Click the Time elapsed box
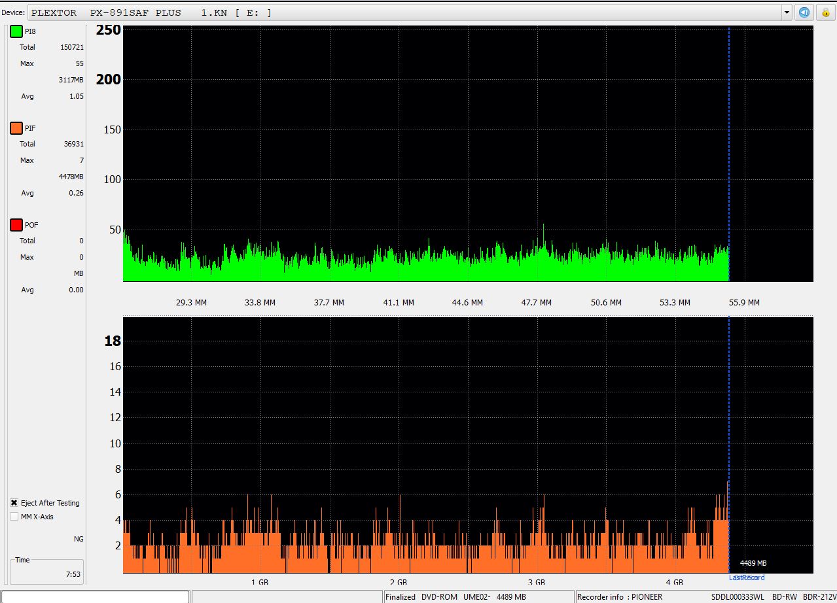The height and width of the screenshot is (603, 837). click(46, 572)
